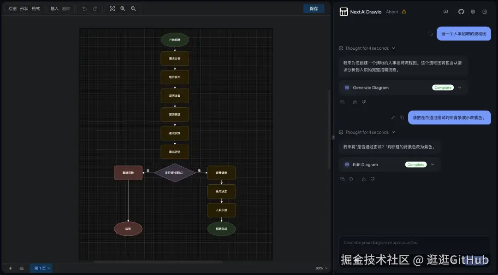Give a thumbs up to the Edit Diagram response

(x=363, y=179)
